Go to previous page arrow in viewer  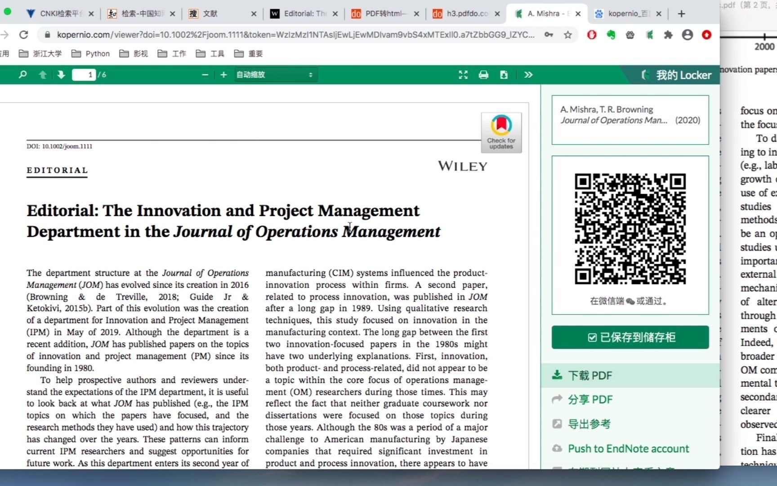(x=43, y=75)
